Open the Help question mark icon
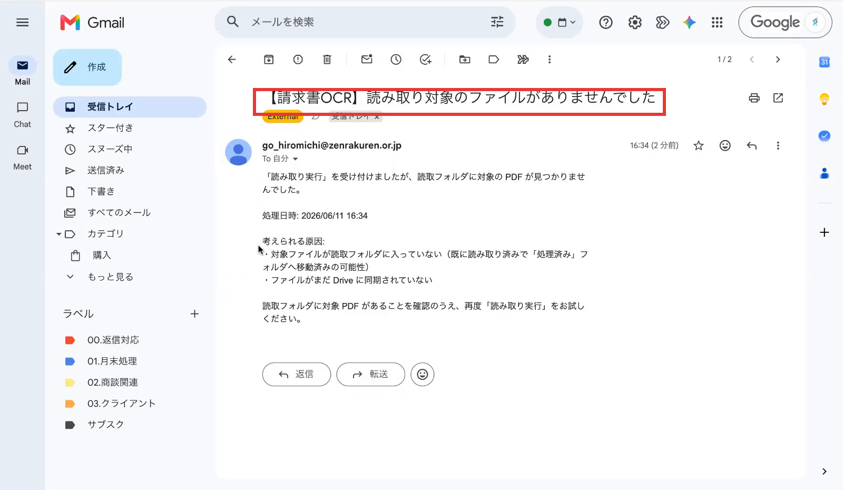 [x=606, y=22]
